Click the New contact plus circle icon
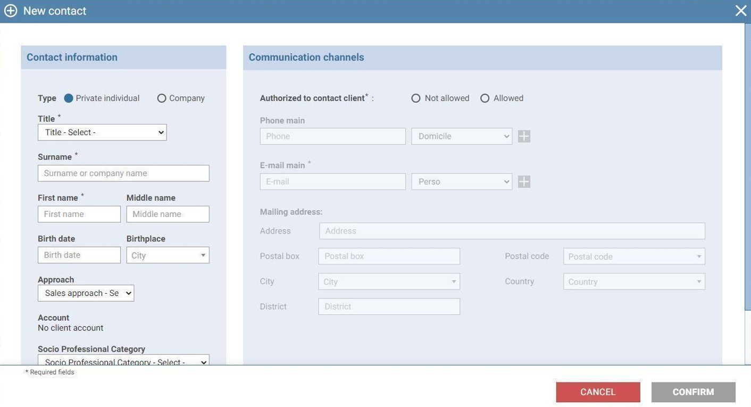Image resolution: width=751 pixels, height=407 pixels. [x=11, y=11]
